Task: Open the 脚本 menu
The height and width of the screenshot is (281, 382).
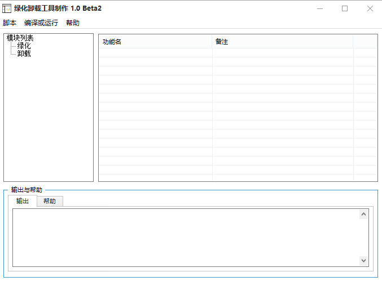Action: click(10, 23)
